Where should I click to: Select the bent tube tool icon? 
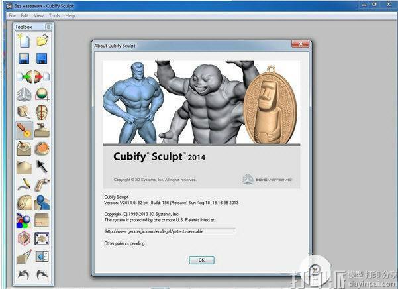[x=42, y=185]
